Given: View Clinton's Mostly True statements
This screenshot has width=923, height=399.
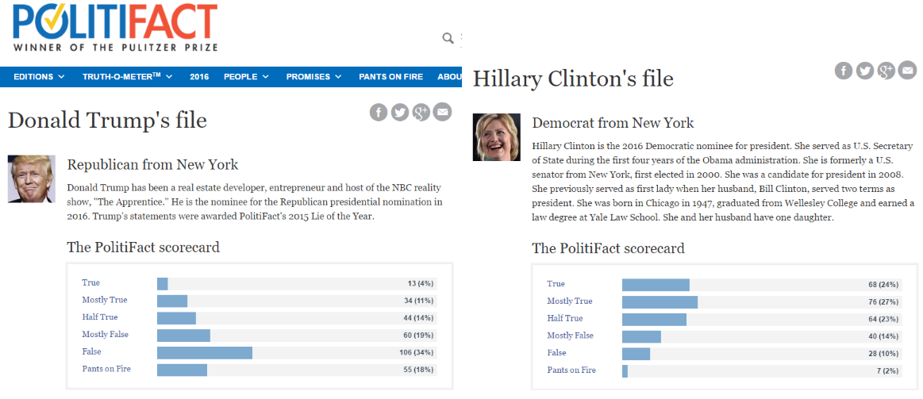Looking at the screenshot, I should coord(569,301).
